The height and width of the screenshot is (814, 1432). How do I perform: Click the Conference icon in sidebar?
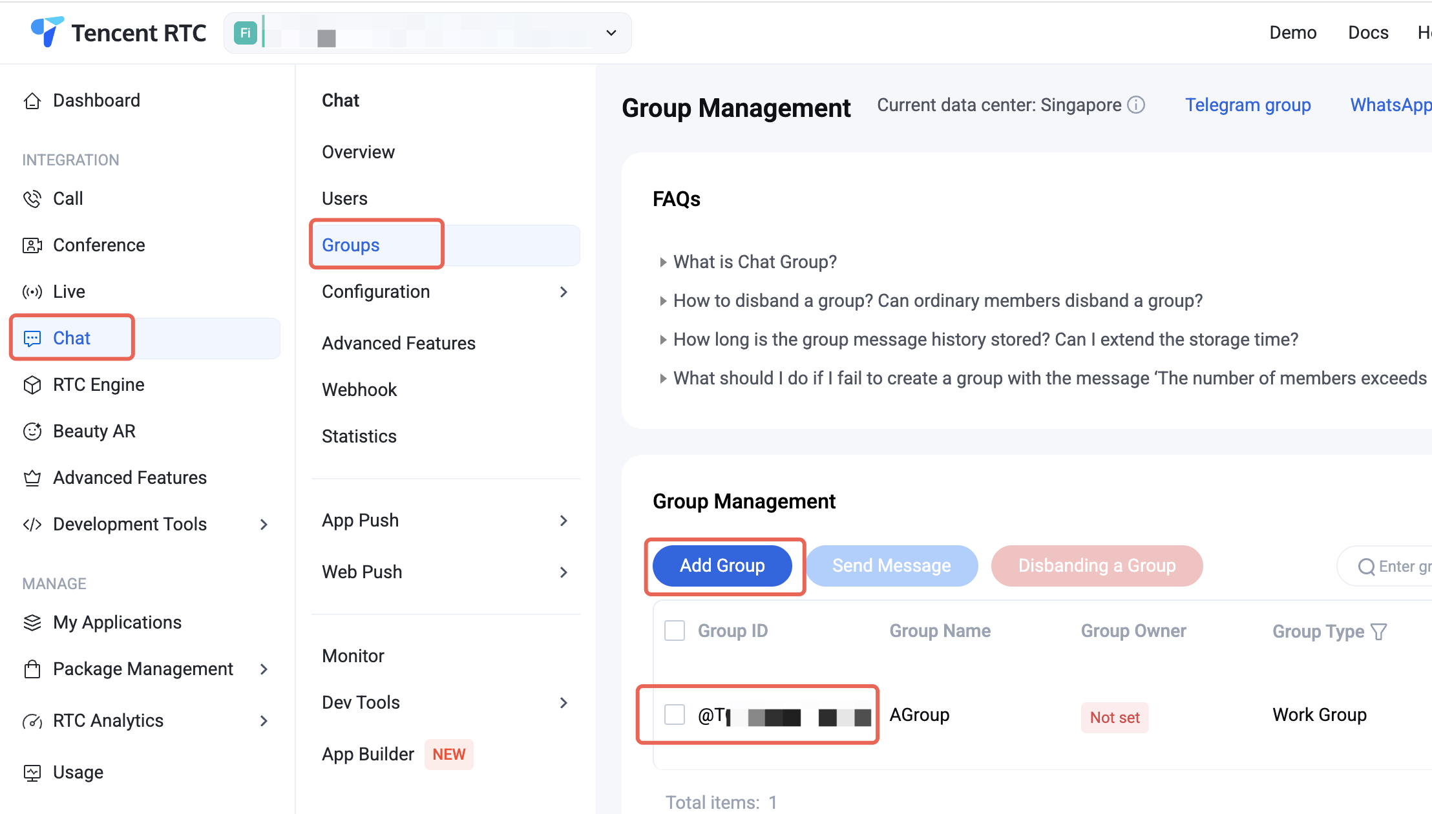(x=32, y=245)
